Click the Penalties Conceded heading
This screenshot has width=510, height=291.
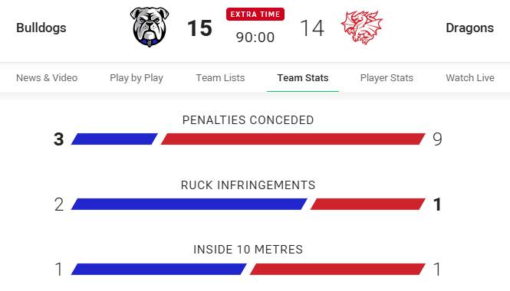(248, 120)
